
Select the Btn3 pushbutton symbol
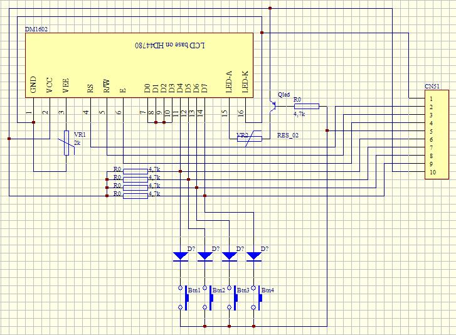click(232, 298)
